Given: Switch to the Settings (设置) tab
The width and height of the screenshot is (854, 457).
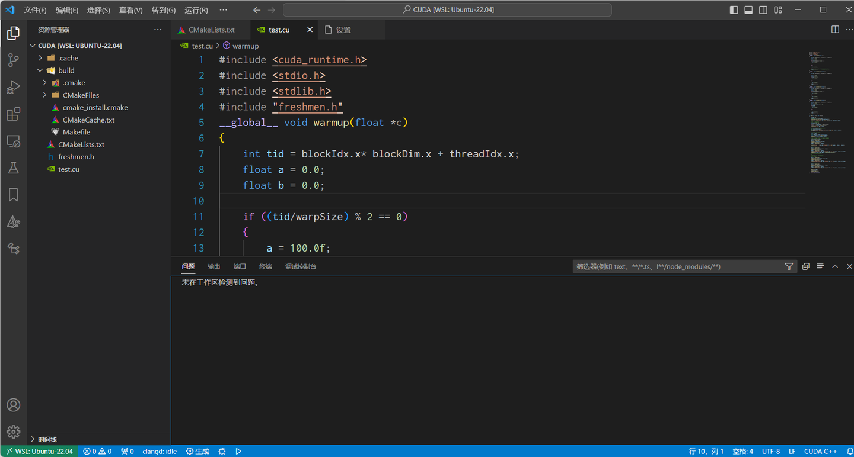Looking at the screenshot, I should point(343,30).
